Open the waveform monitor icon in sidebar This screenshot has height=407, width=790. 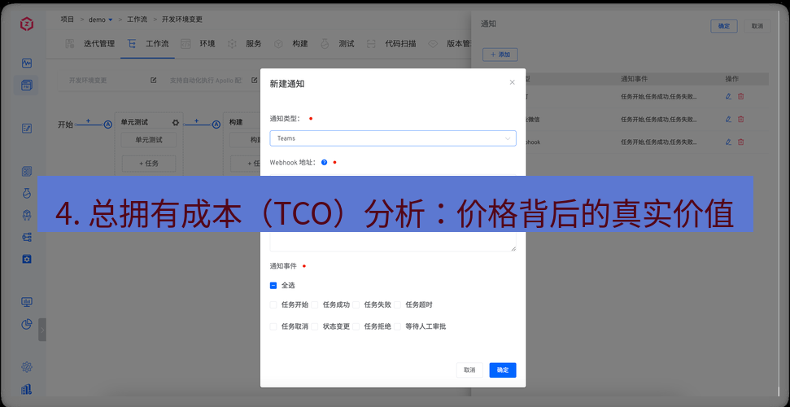(x=27, y=63)
